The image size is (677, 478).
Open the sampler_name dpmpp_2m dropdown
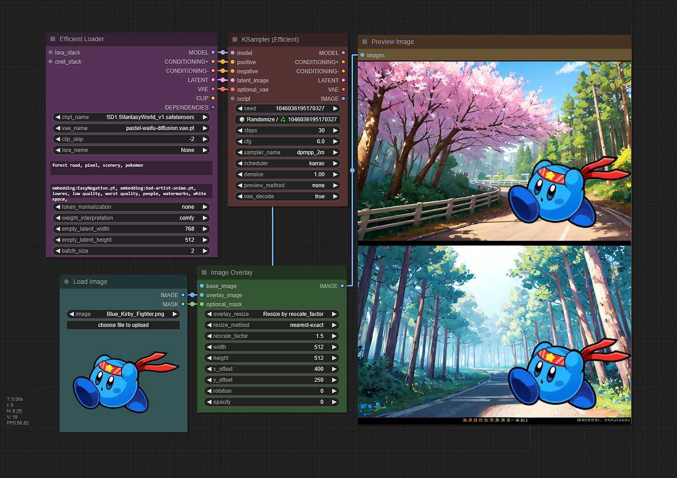coord(288,152)
